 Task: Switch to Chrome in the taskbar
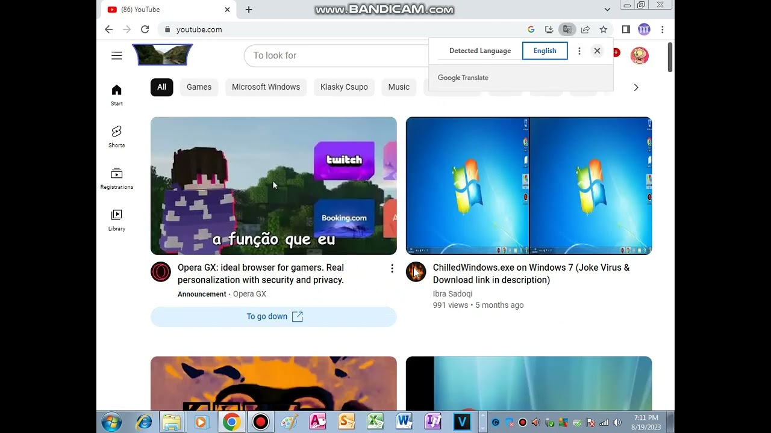(x=231, y=422)
